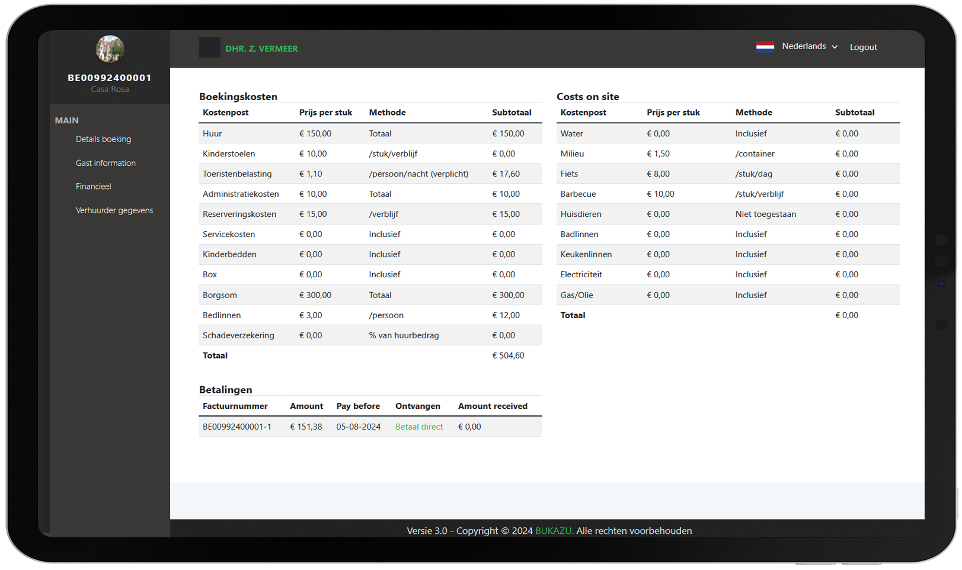This screenshot has height=570, width=962.
Task: Open Financieel menu item
Action: pyautogui.click(x=93, y=186)
